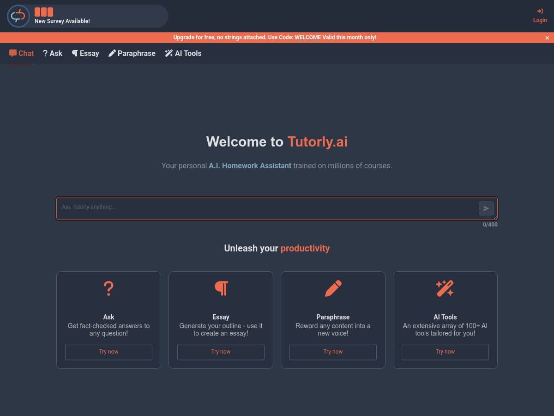Focus the Ask Tutorly anything input field
The height and width of the screenshot is (416, 554).
point(277,208)
